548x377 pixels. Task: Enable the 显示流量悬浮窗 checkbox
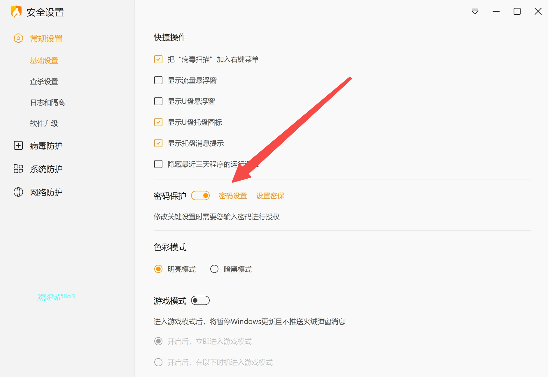coord(158,80)
